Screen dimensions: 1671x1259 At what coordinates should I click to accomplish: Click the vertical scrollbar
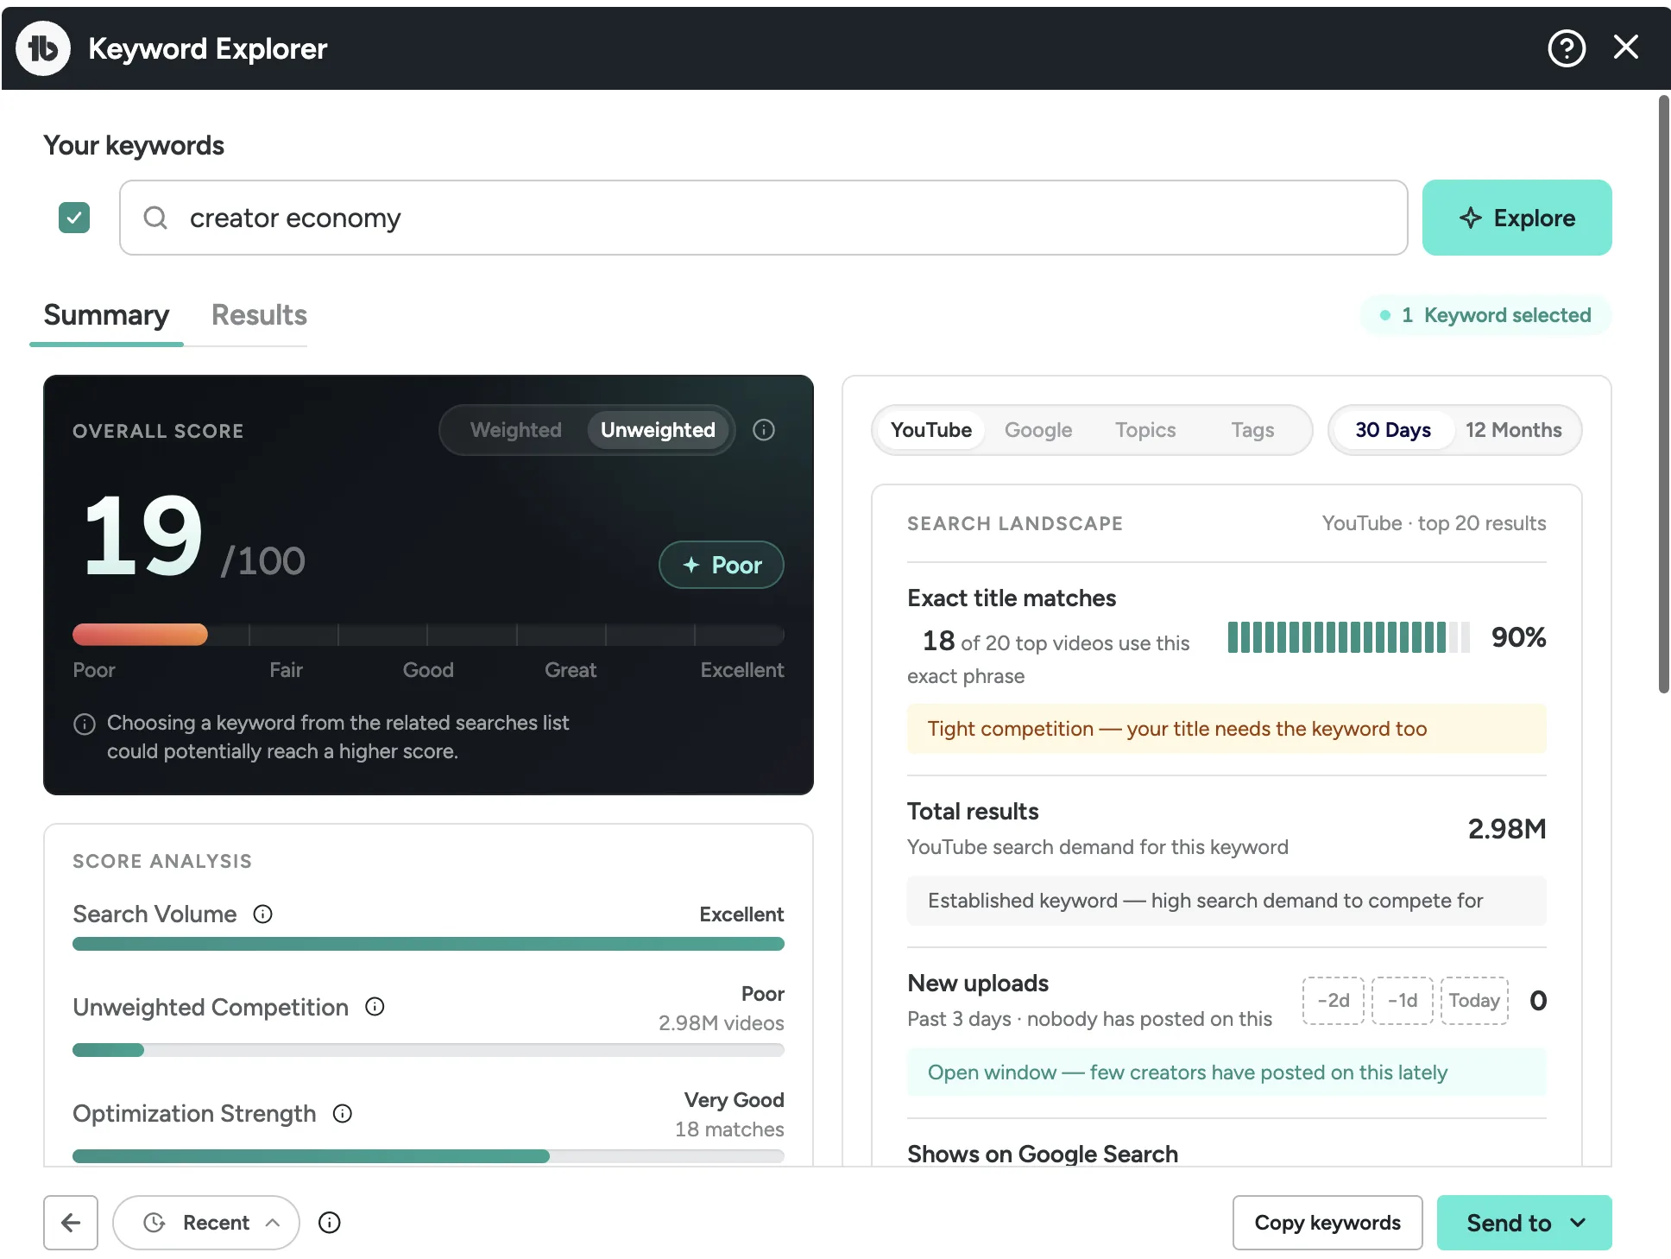(x=1664, y=395)
